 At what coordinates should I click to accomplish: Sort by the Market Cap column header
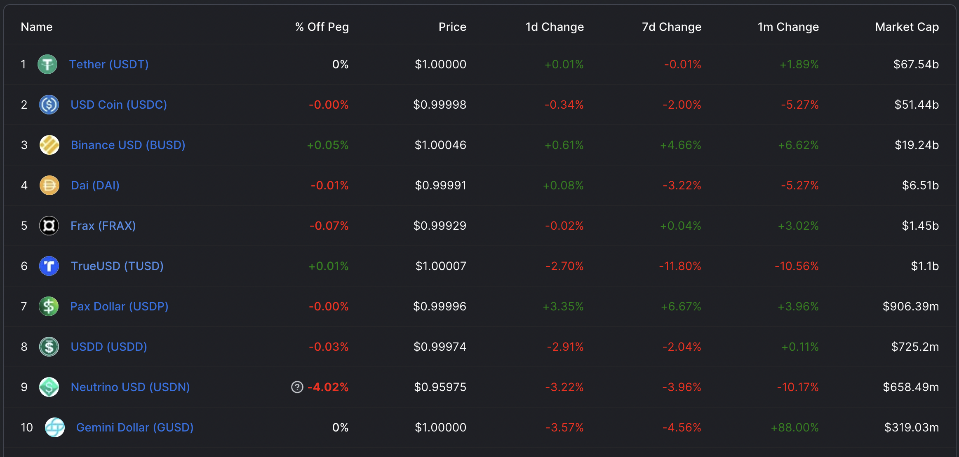(x=907, y=27)
